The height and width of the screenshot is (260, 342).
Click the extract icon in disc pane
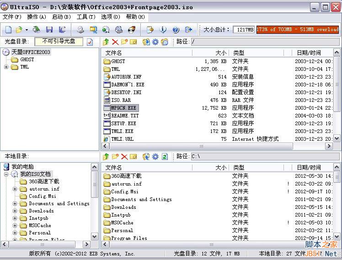(x=146, y=42)
